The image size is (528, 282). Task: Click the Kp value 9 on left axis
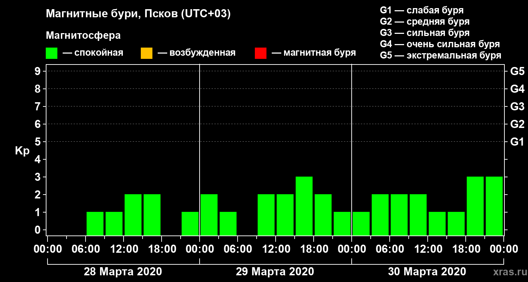click(38, 71)
